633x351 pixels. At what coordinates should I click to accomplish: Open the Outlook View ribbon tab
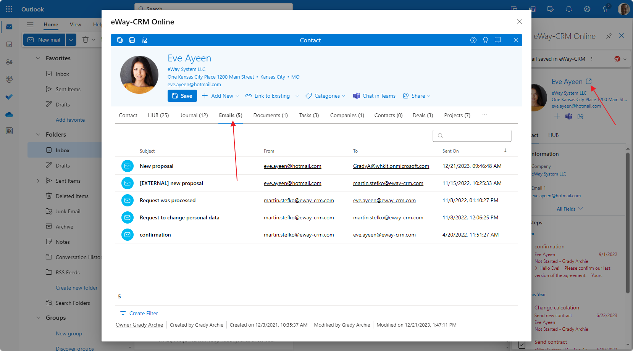pos(76,24)
